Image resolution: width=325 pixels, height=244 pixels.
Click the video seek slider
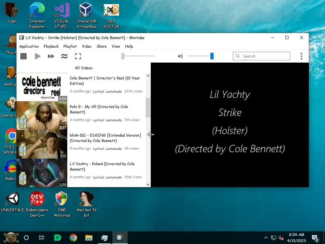pyautogui.click(x=138, y=56)
